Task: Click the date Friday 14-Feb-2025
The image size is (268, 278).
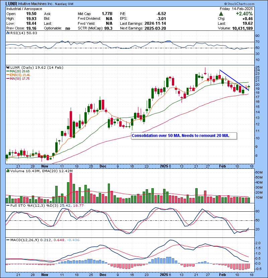Action: coord(236,9)
